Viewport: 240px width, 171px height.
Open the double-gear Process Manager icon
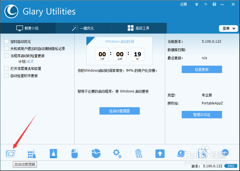click(x=117, y=154)
